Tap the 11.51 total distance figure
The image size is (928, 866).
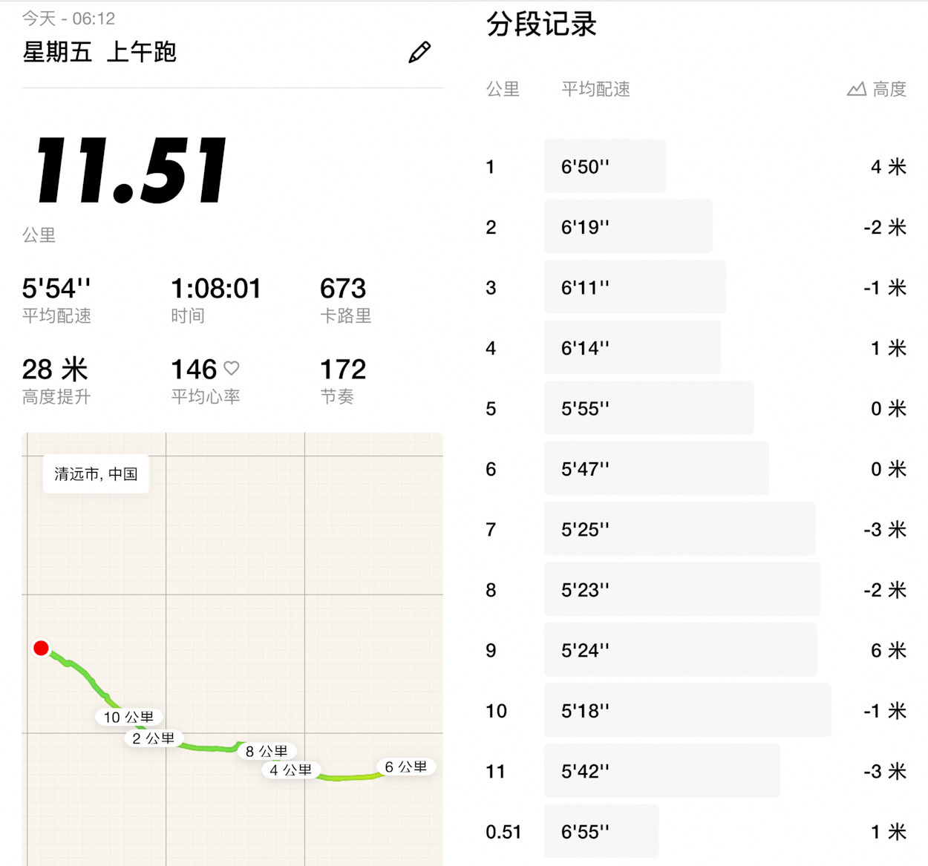(131, 170)
